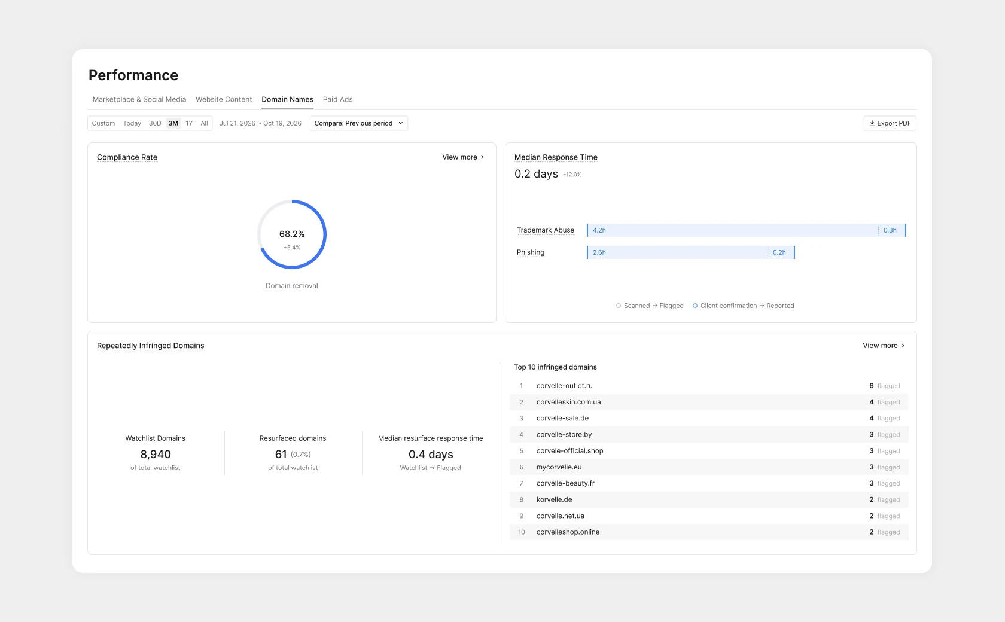Click the Top 10 infringed domains heading
The image size is (1005, 622).
[555, 367]
